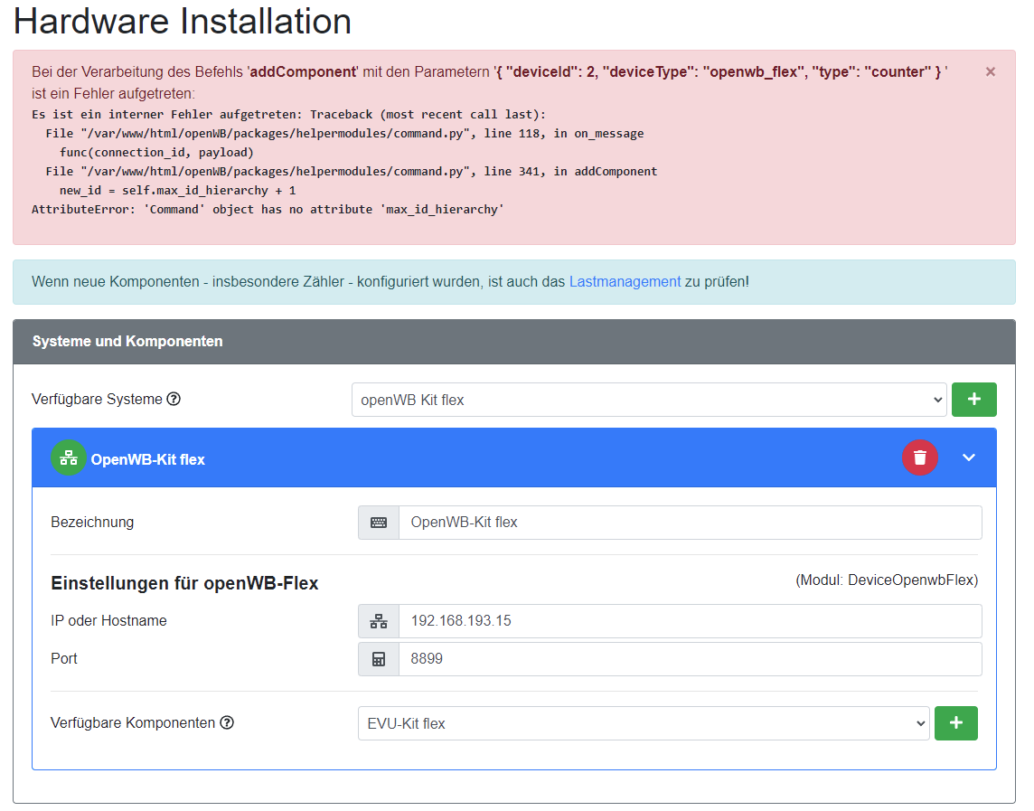Screen dimensions: 1034x811
Task: Open the Verfügbare Komponenten dropdown
Action: click(643, 723)
